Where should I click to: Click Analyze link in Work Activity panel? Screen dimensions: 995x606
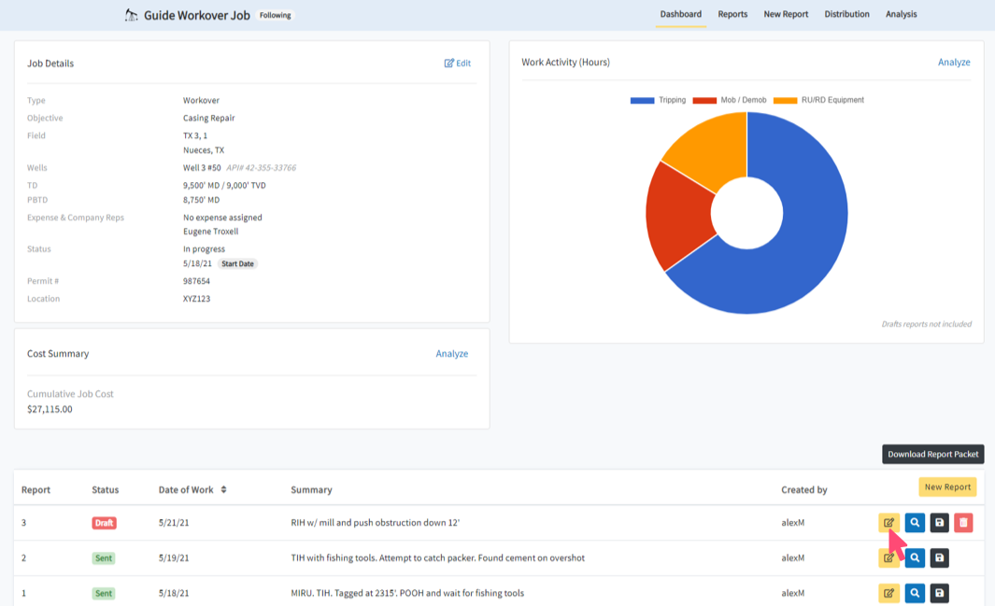point(954,63)
